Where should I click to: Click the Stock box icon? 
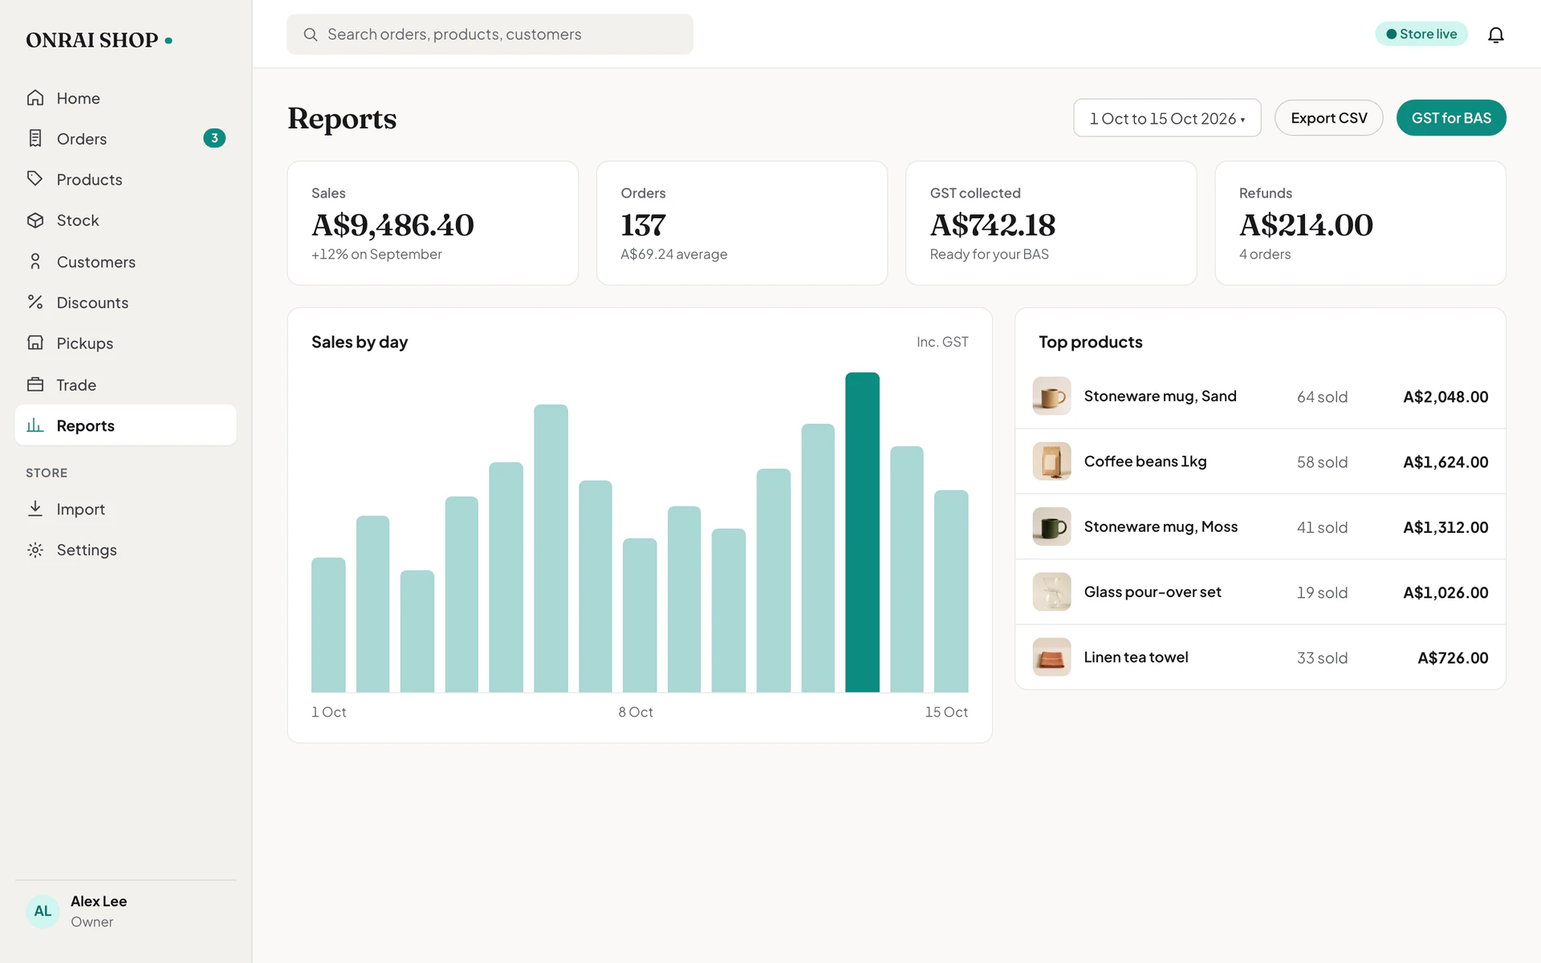coord(35,220)
